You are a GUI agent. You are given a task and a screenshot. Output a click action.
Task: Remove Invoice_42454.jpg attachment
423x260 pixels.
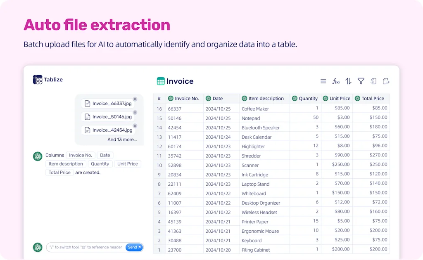[135, 126]
